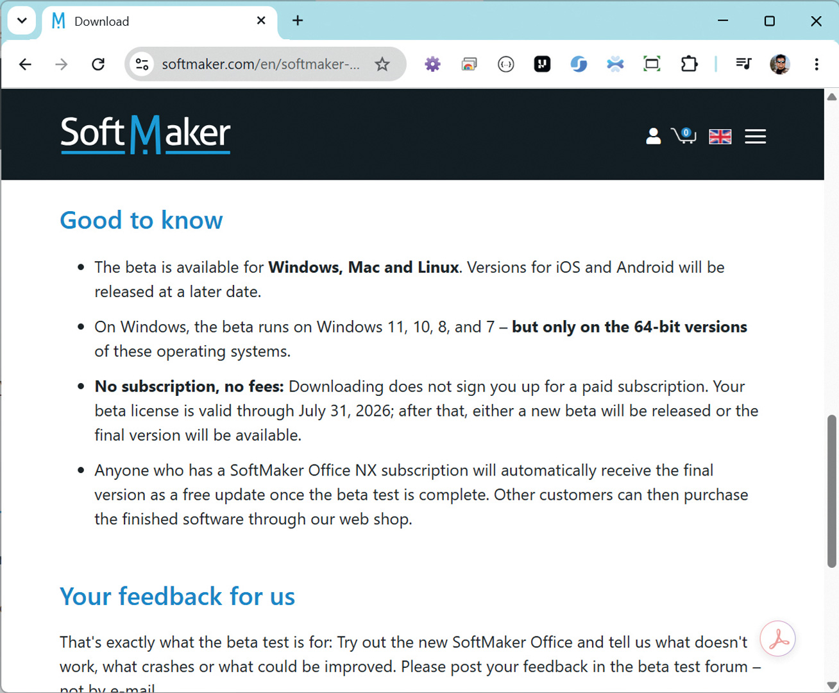The width and height of the screenshot is (839, 693).
Task: View site information icon in address bar
Action: tap(142, 64)
